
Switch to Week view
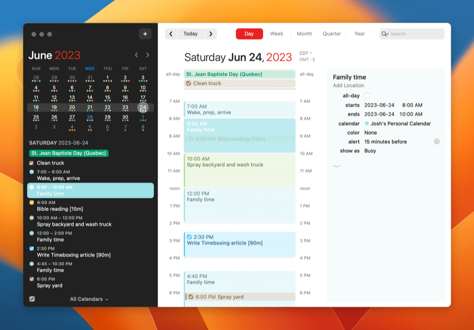pyautogui.click(x=276, y=34)
